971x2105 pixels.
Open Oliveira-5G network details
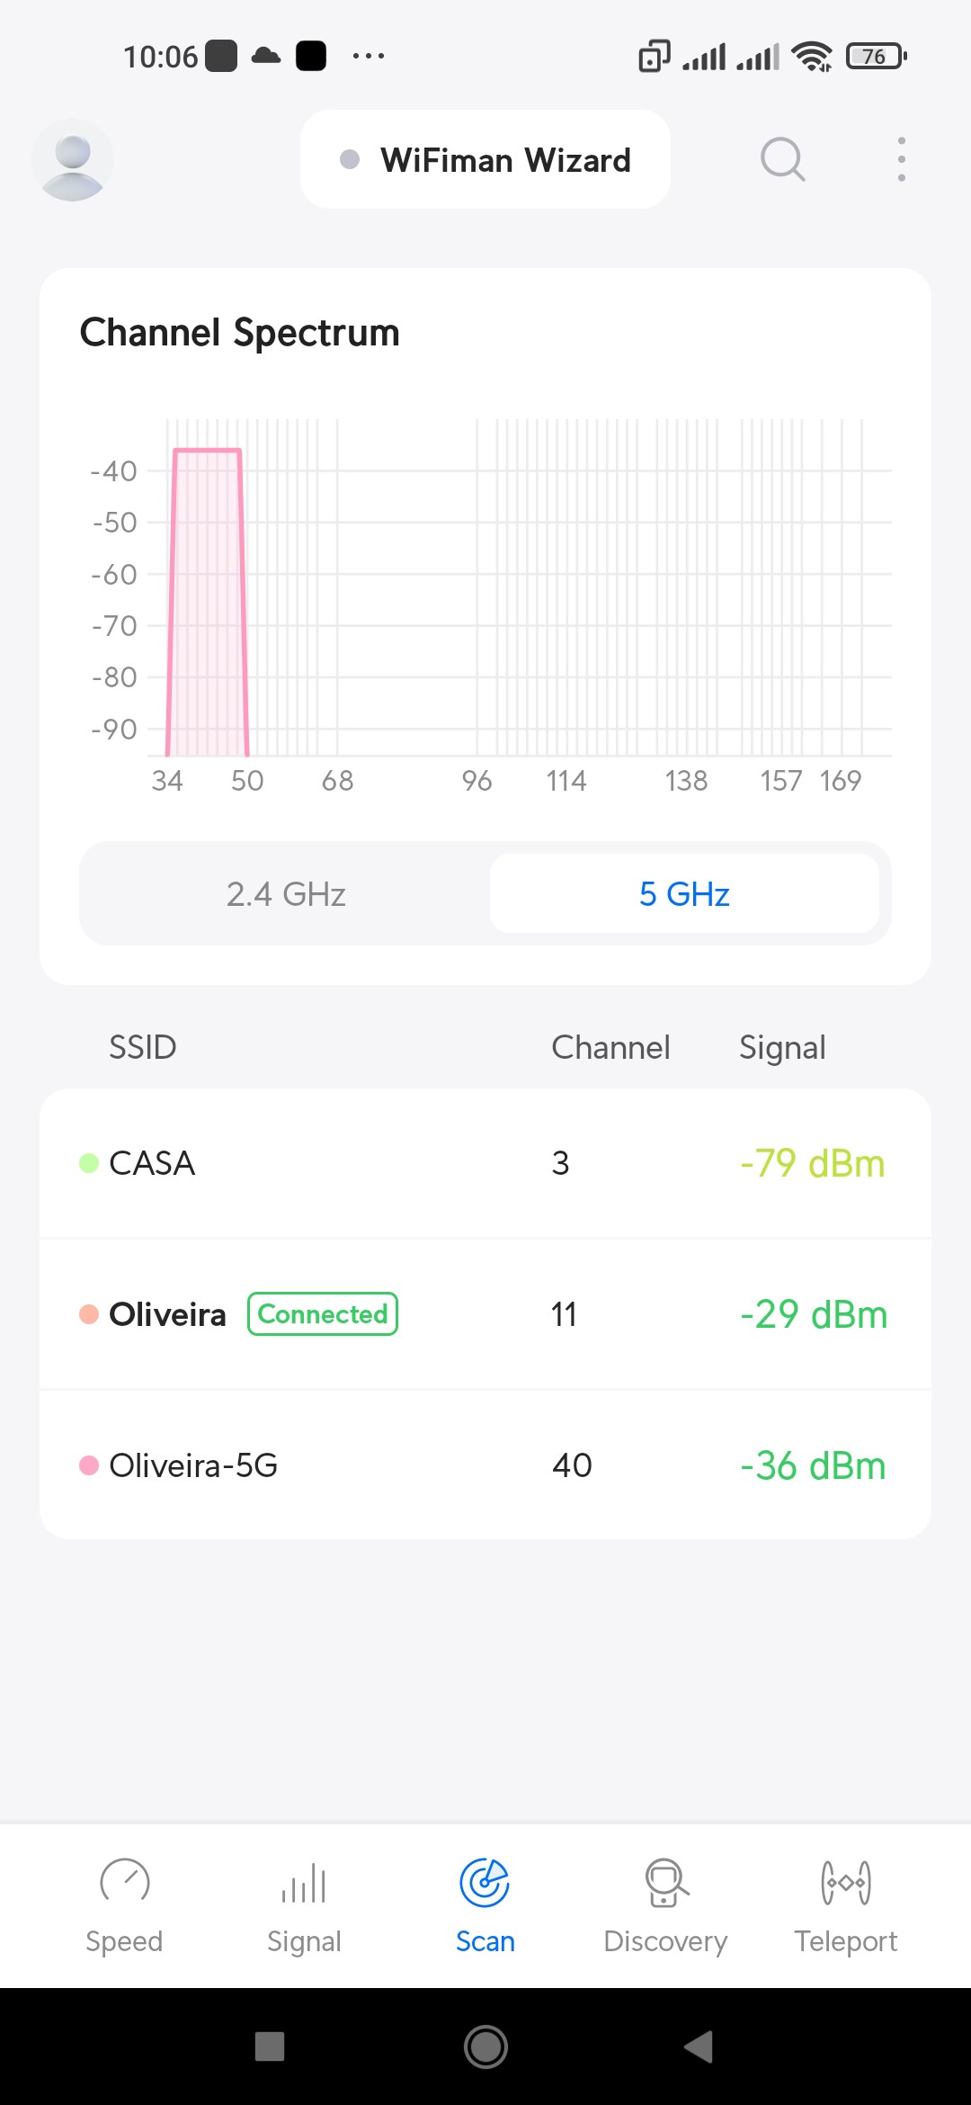pos(485,1465)
